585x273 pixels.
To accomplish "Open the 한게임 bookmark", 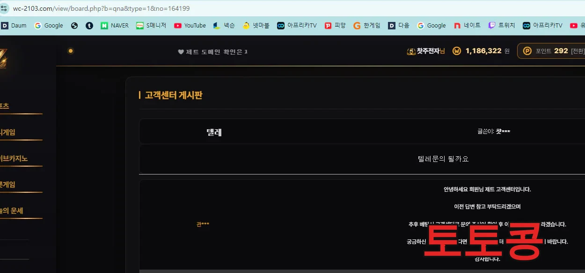I will 367,26.
